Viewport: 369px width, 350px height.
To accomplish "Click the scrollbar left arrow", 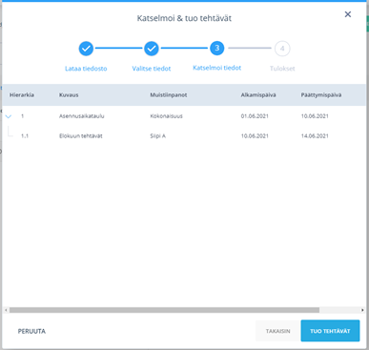I will [x=6, y=310].
